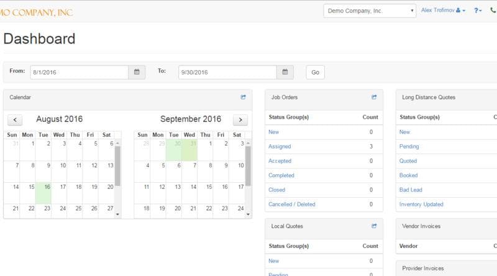
Task: Go to next month in calendar
Action: (240, 120)
